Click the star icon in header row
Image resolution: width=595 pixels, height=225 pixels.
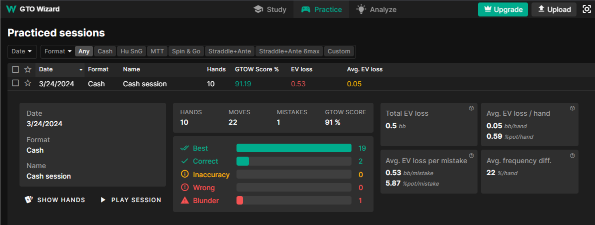pos(27,69)
